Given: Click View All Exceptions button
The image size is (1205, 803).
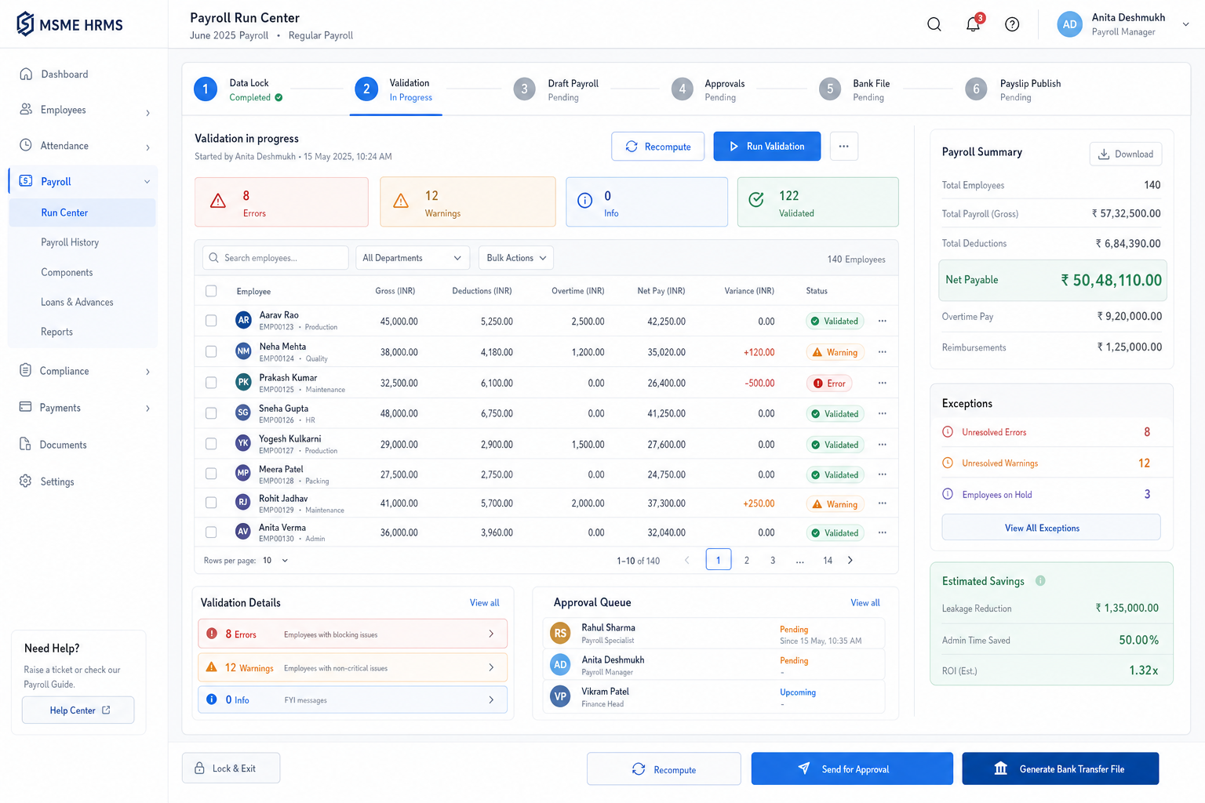Looking at the screenshot, I should pyautogui.click(x=1050, y=528).
